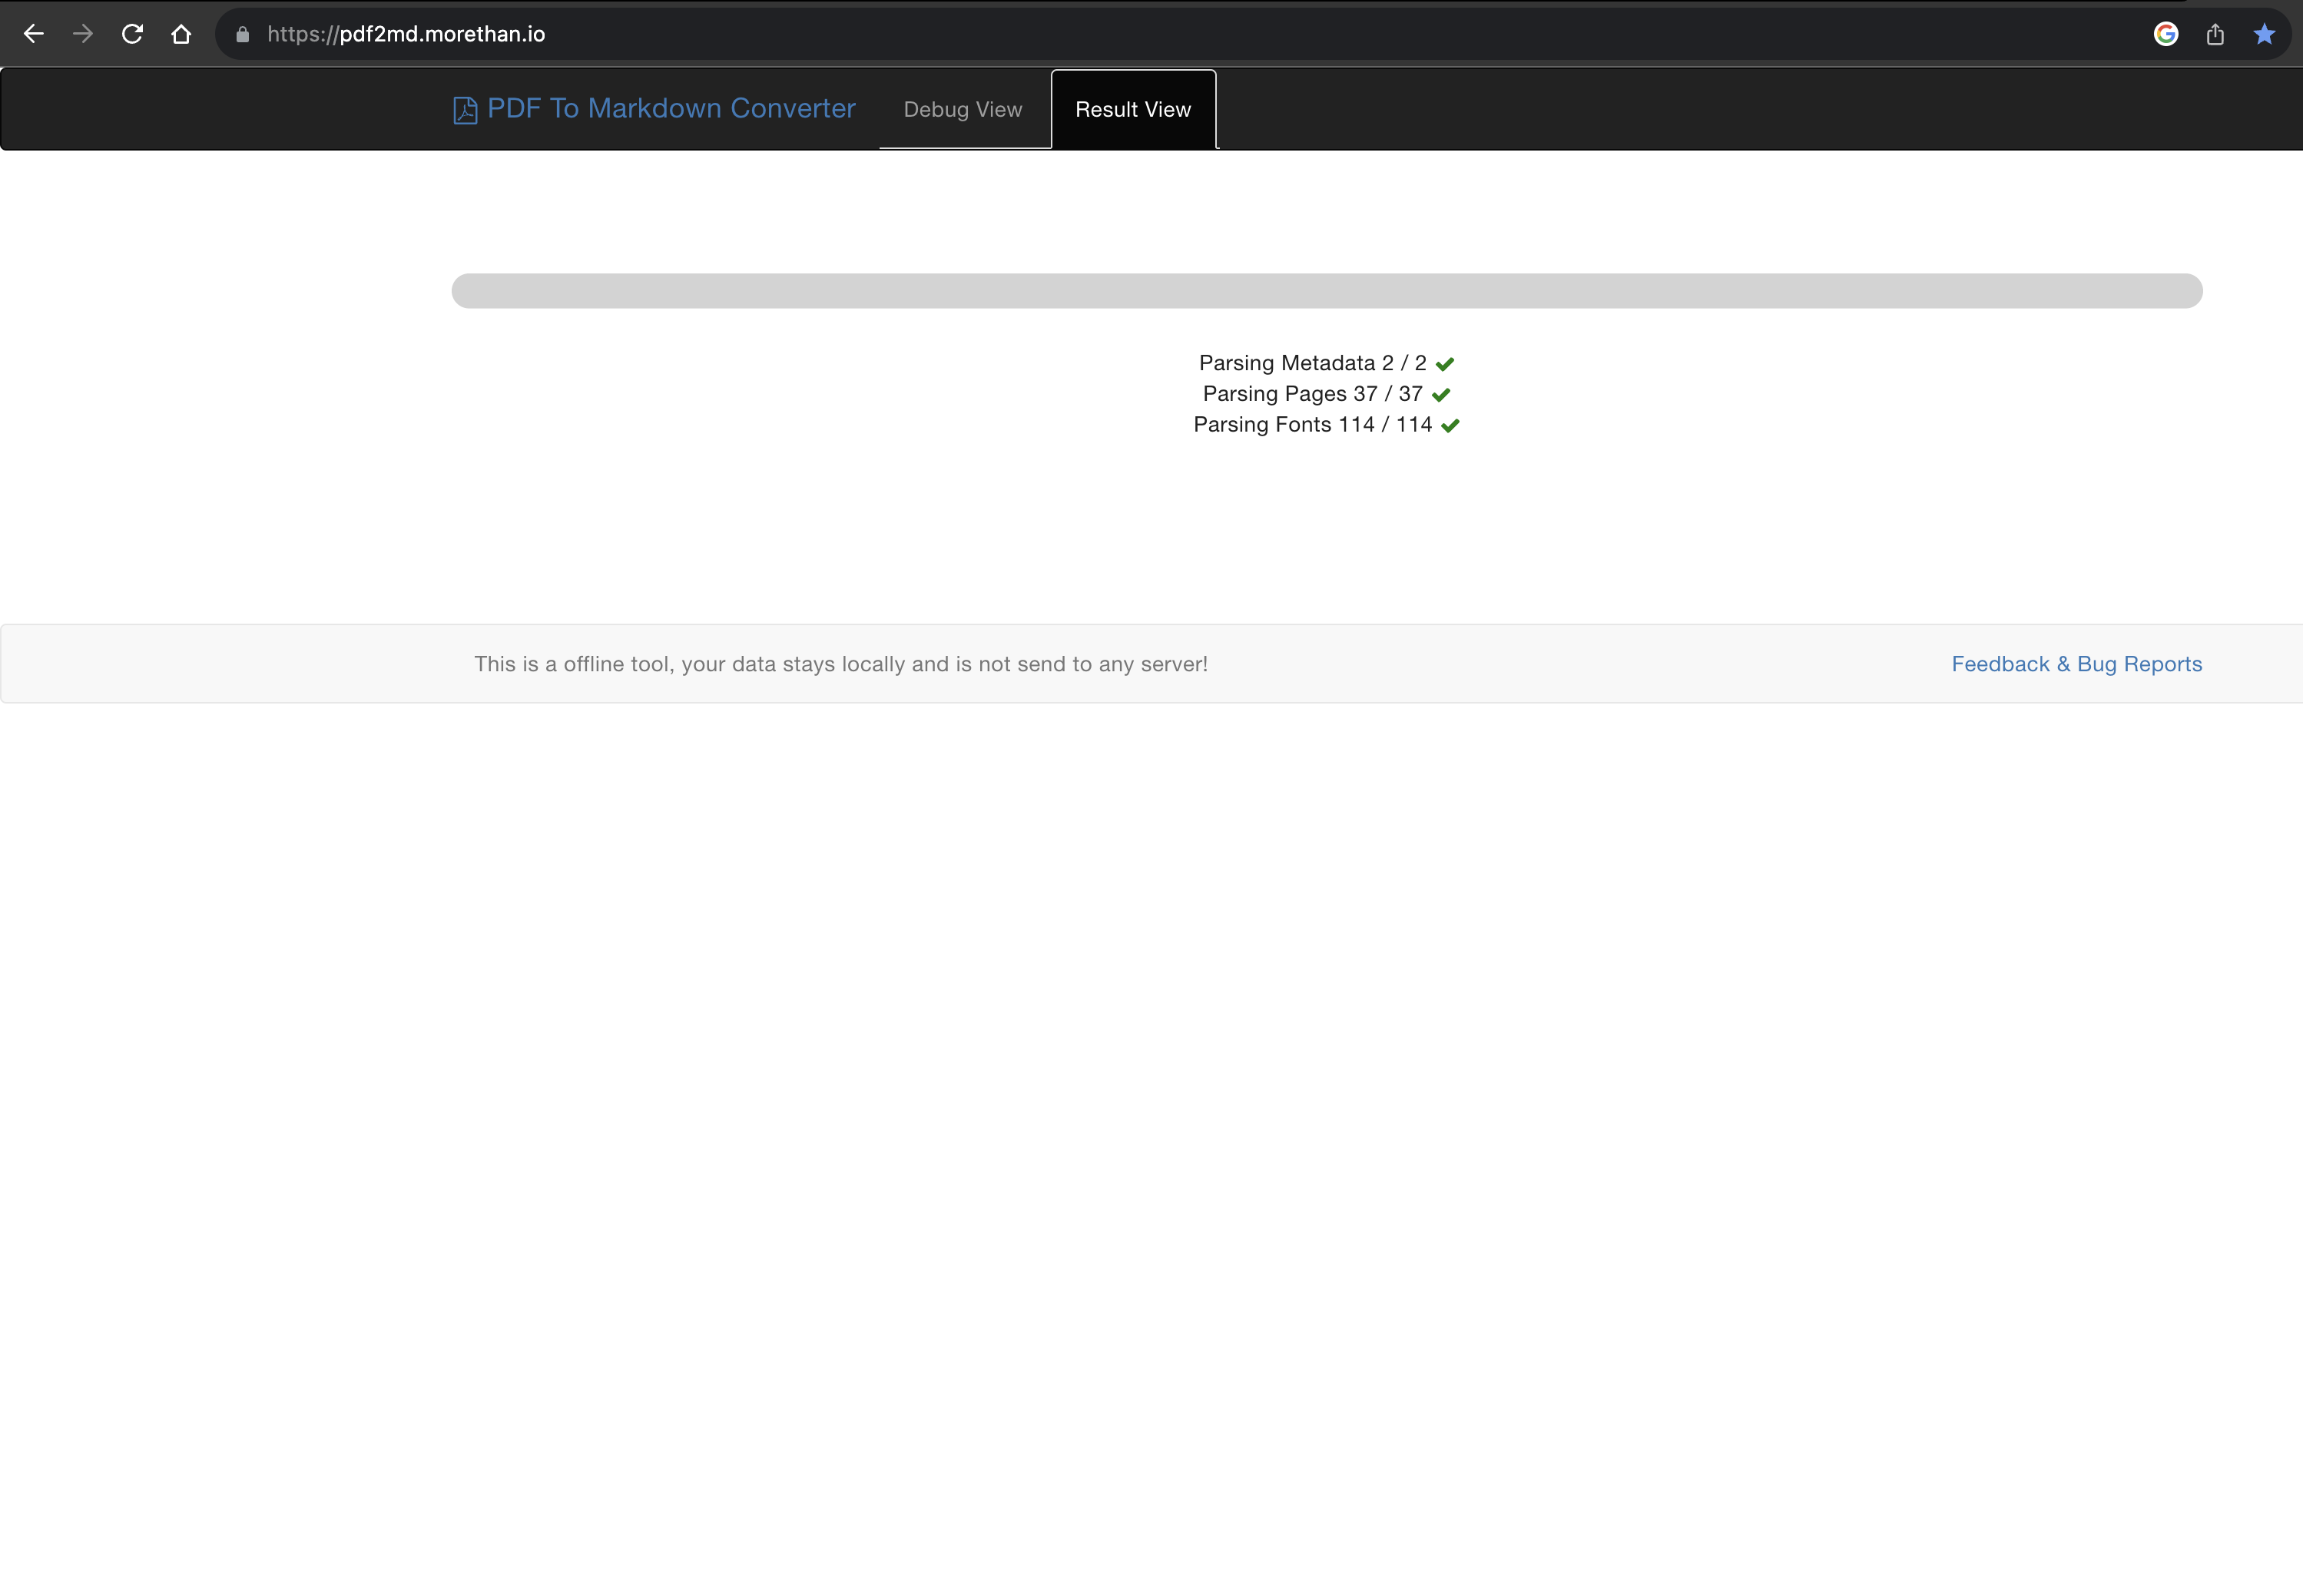Screen dimensions: 2303x1596
Task: Click the padlock icon in the address bar
Action: pyautogui.click(x=242, y=33)
